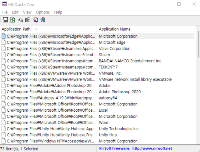This screenshot has height=152, width=200.
Task: Click the file icon of the Excel row
Action: coord(4,110)
